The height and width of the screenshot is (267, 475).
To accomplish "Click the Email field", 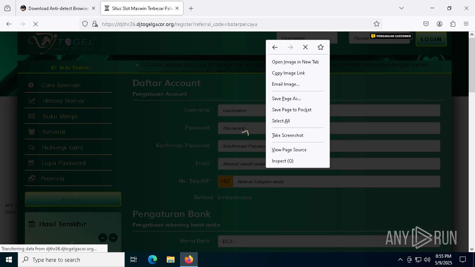I will (x=329, y=164).
